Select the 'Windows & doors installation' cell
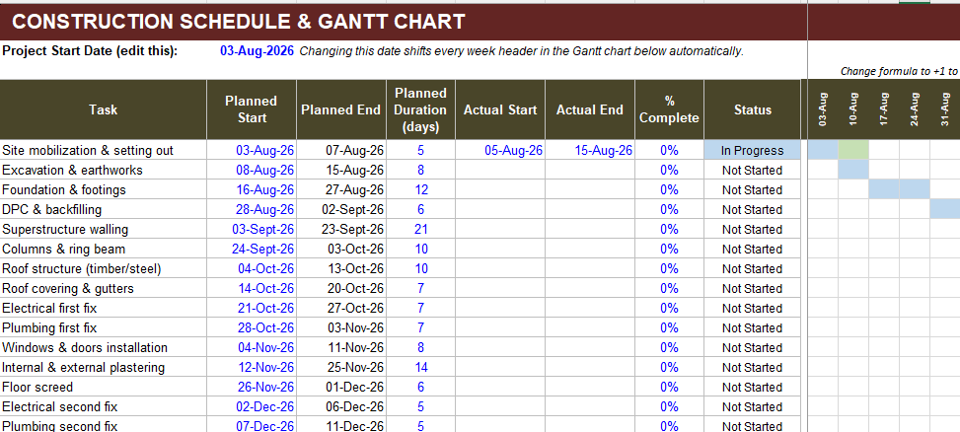960x432 pixels. [x=104, y=347]
